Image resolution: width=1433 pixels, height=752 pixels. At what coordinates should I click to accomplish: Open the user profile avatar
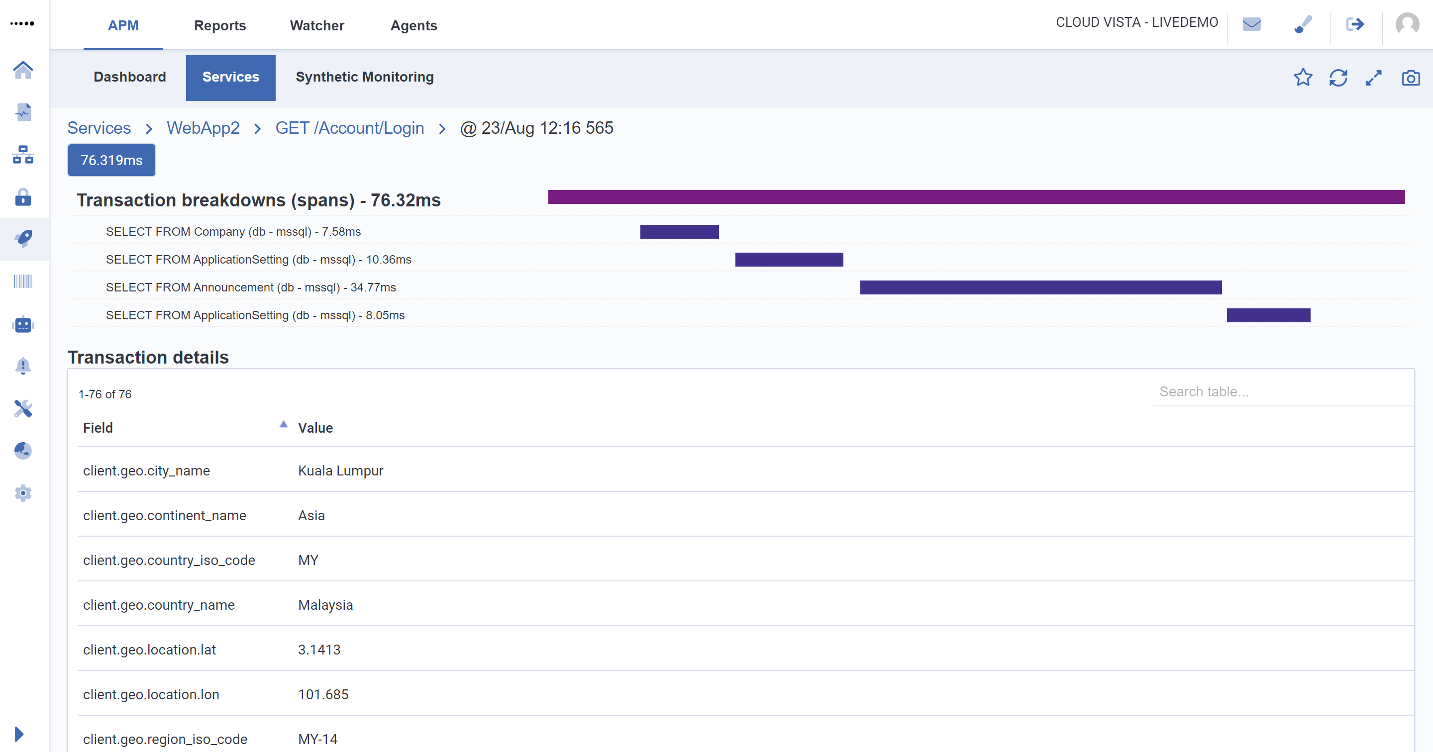(x=1407, y=24)
